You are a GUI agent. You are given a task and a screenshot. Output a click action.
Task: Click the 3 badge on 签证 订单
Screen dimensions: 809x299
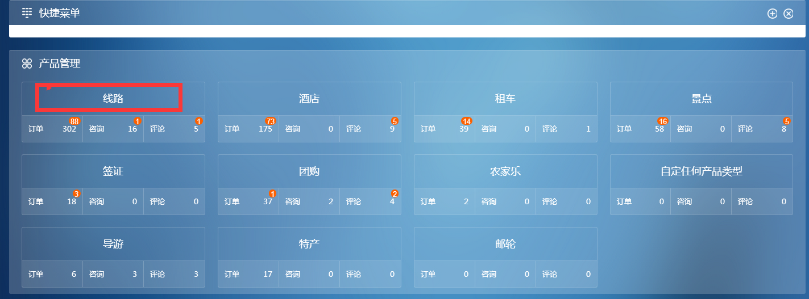coord(76,193)
